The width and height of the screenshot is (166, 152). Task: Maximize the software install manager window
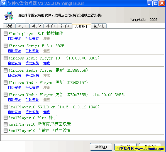156,3
